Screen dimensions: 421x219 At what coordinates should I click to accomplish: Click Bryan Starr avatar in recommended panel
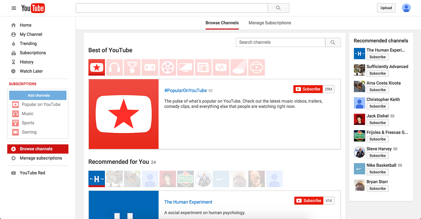tap(360, 185)
